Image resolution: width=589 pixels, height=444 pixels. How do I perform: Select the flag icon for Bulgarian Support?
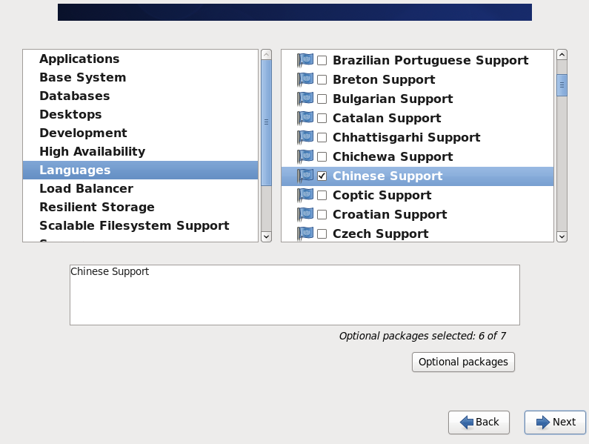point(305,99)
